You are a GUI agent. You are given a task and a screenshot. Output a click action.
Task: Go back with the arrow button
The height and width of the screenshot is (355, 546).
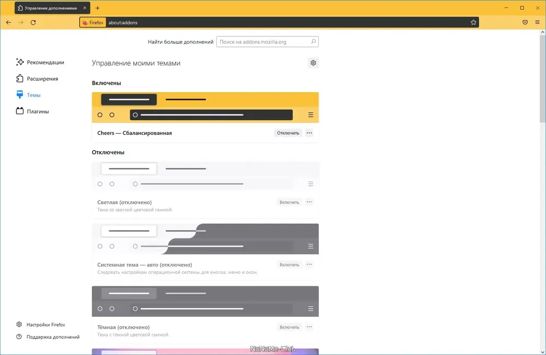point(9,22)
